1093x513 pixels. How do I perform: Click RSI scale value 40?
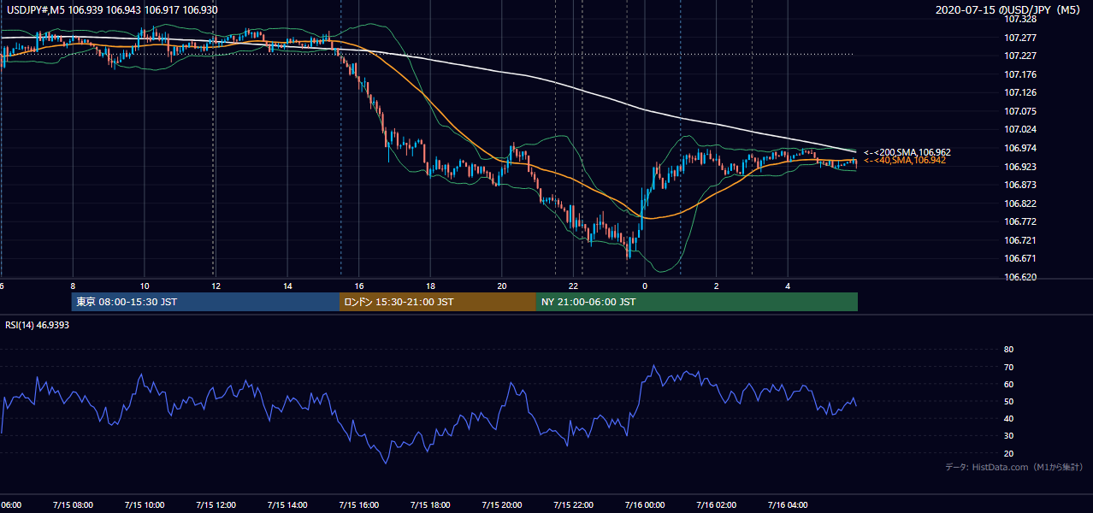(x=1008, y=419)
